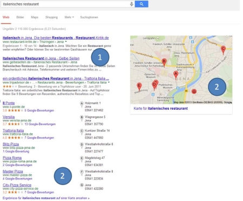Click 5 Google-Bewertungen for Il Ponte
Image resolution: width=243 pixels, height=201 pixels.
[39, 110]
